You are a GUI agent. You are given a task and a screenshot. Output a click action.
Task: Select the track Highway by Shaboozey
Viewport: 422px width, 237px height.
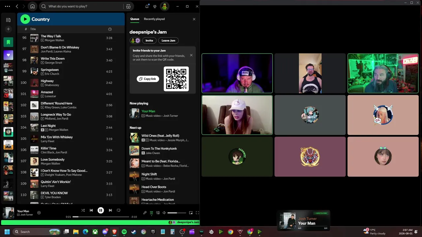[x=71, y=83]
